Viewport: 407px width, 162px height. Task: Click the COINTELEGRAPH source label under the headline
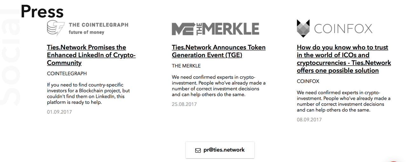pos(67,74)
